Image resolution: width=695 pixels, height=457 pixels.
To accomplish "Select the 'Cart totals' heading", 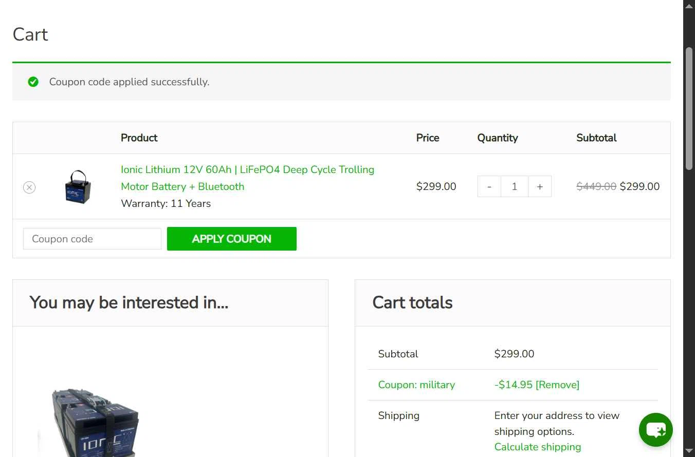I will click(412, 302).
